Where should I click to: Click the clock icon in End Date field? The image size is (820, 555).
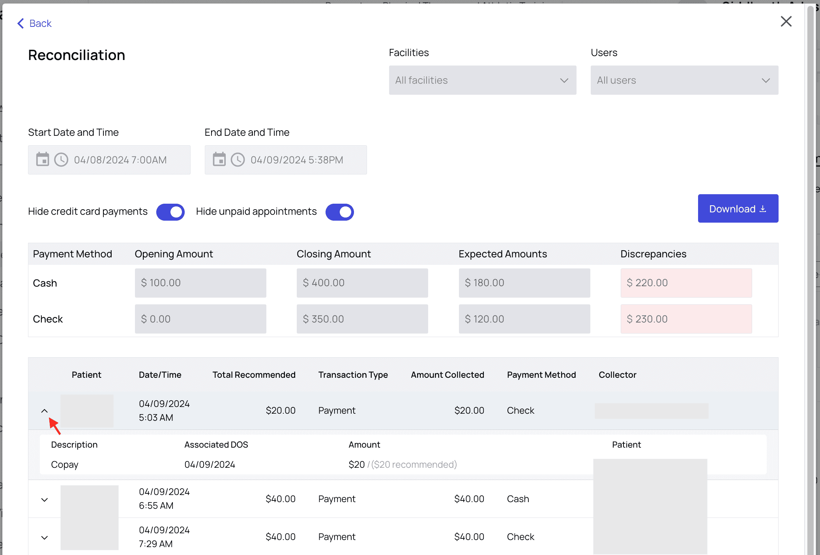pyautogui.click(x=238, y=159)
